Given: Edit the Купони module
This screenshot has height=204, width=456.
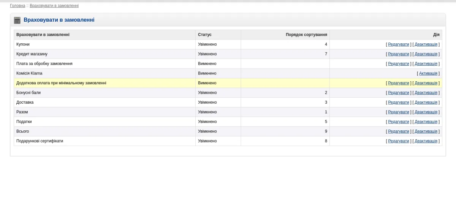Looking at the screenshot, I should pyautogui.click(x=399, y=44).
